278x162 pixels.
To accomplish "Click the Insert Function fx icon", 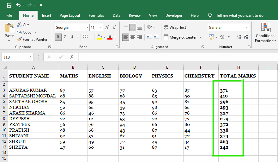I will pos(72,57).
